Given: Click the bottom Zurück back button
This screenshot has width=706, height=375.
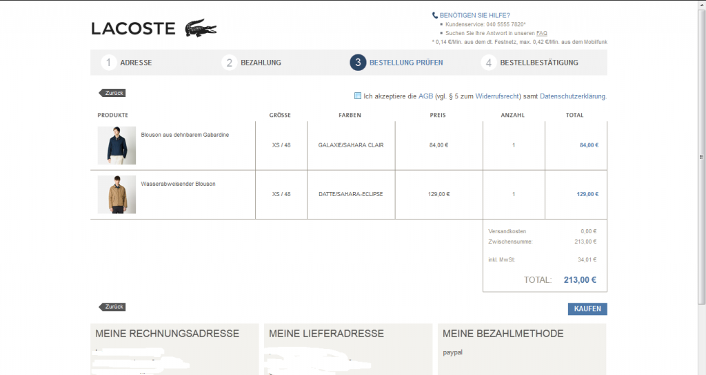Looking at the screenshot, I should pos(113,307).
